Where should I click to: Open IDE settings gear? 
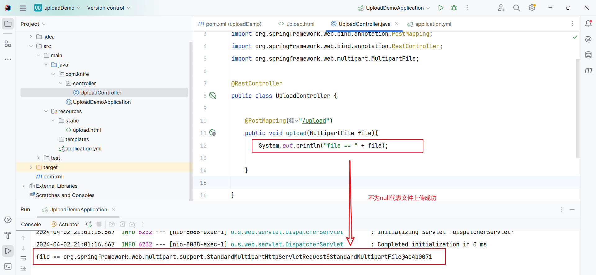pos(532,8)
